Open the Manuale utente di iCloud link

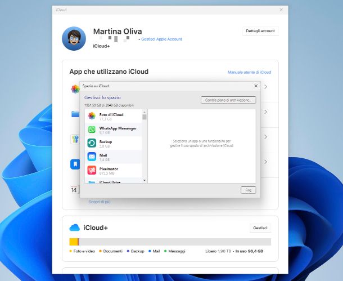[x=249, y=72]
